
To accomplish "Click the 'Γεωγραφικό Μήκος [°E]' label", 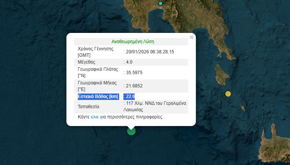I will 97,86.
